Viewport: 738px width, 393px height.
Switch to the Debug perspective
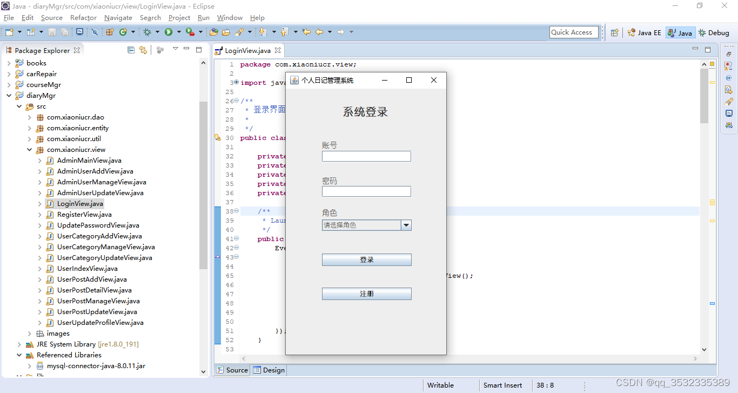pyautogui.click(x=714, y=32)
